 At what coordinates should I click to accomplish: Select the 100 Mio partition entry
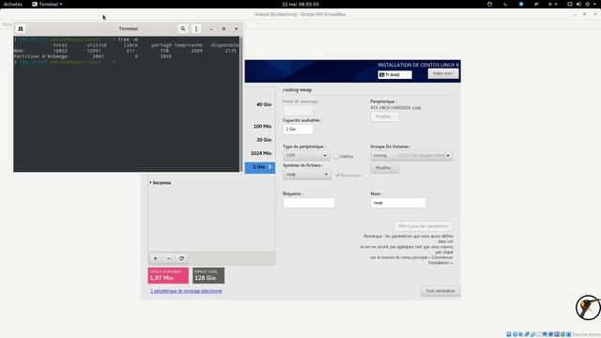point(262,126)
